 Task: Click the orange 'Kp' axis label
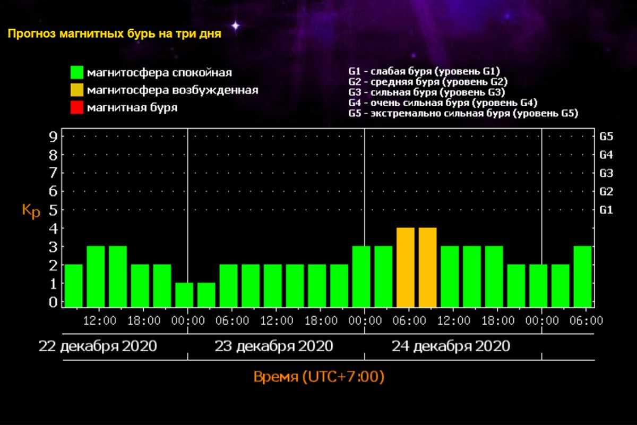[31, 210]
